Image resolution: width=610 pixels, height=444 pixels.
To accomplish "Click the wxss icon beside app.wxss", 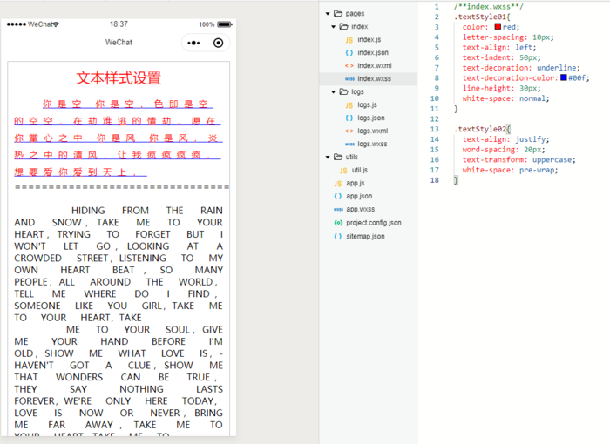I will click(338, 210).
